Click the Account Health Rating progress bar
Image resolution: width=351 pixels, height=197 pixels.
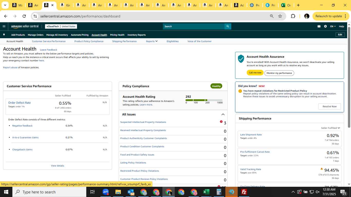coord(204,100)
